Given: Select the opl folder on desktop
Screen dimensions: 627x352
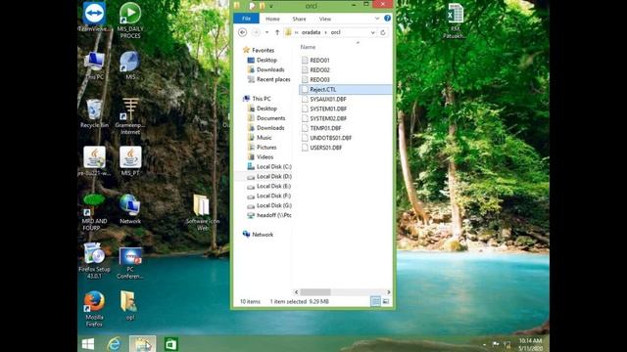Looking at the screenshot, I should pos(129,306).
